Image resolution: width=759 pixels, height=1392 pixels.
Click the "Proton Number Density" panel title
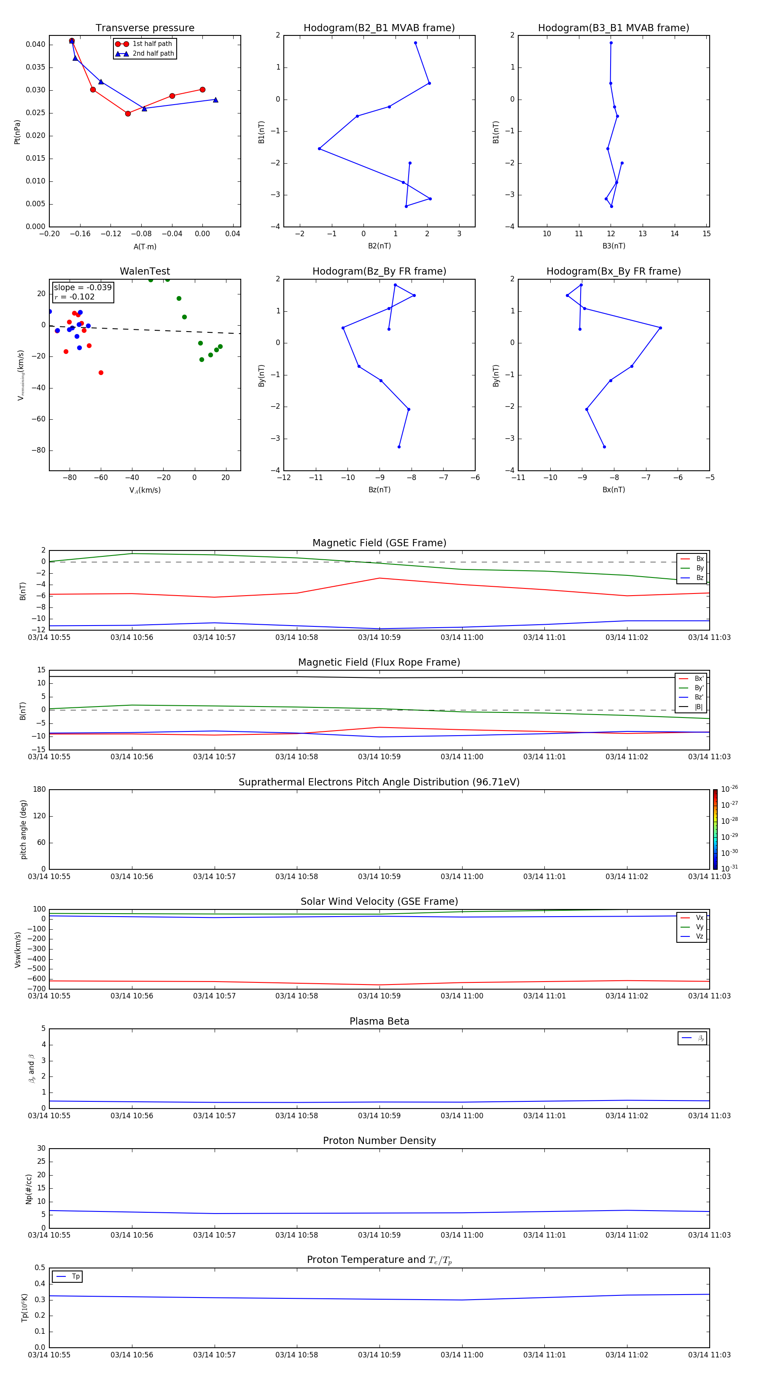(379, 1141)
